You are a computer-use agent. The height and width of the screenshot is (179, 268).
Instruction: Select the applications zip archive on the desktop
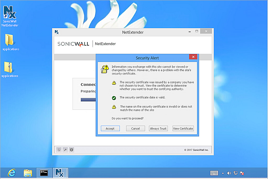pos(10,70)
